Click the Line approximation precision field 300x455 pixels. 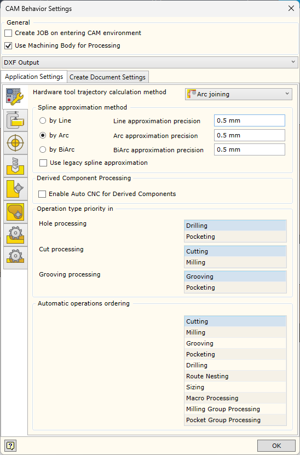coord(250,120)
